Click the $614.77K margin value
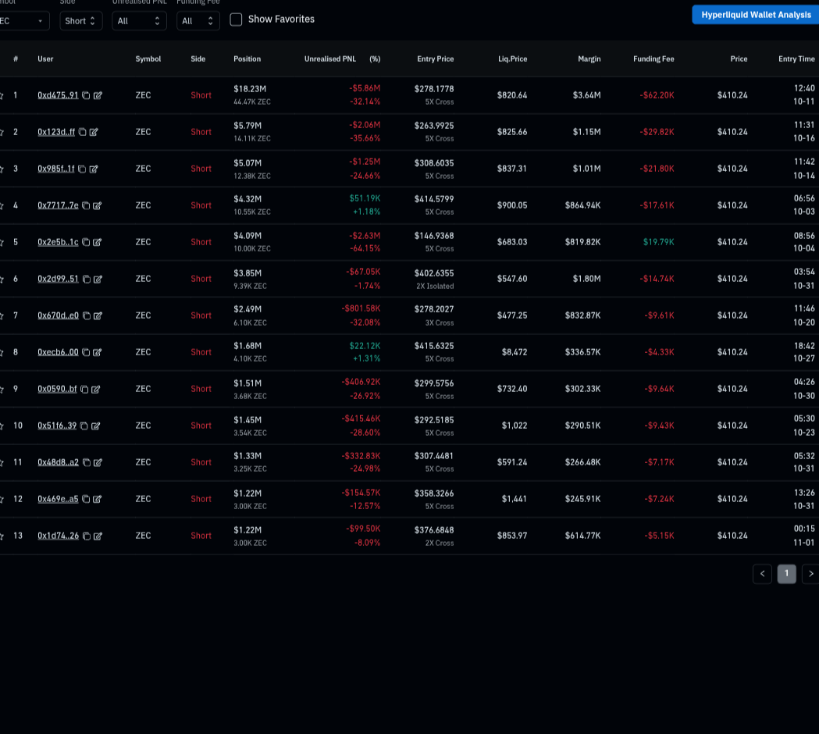 [x=583, y=536]
